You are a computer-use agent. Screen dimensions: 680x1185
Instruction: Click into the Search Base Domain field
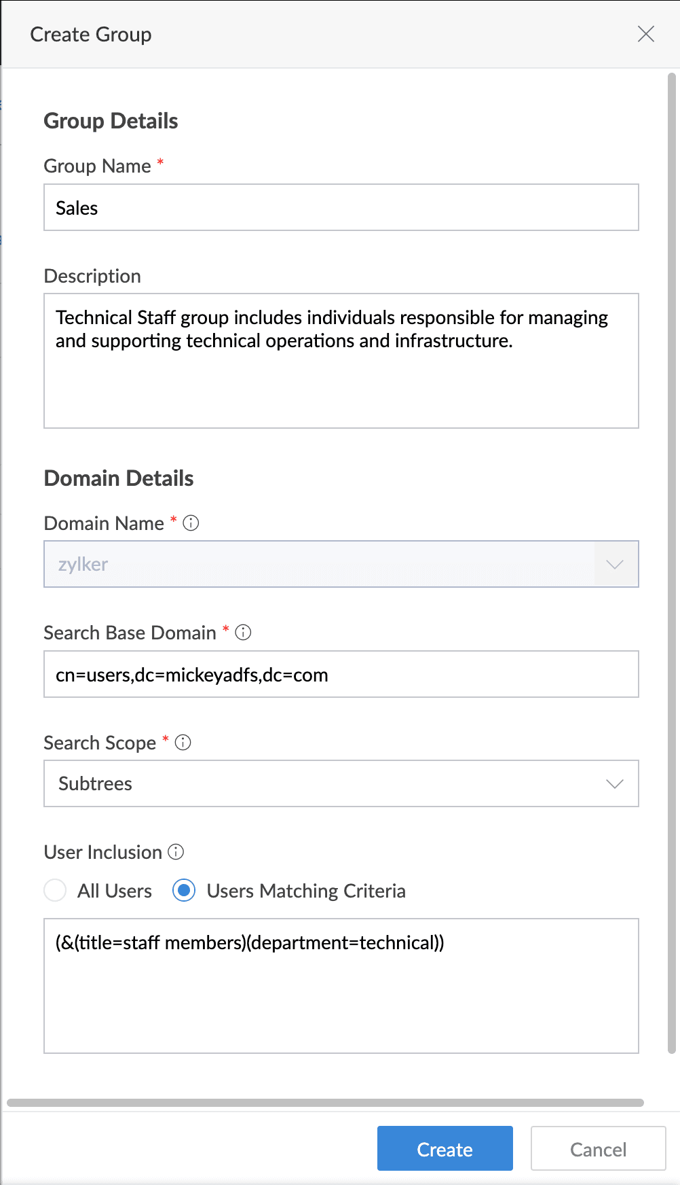(x=341, y=674)
